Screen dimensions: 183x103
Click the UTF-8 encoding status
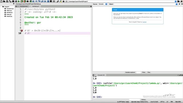pos(162,102)
